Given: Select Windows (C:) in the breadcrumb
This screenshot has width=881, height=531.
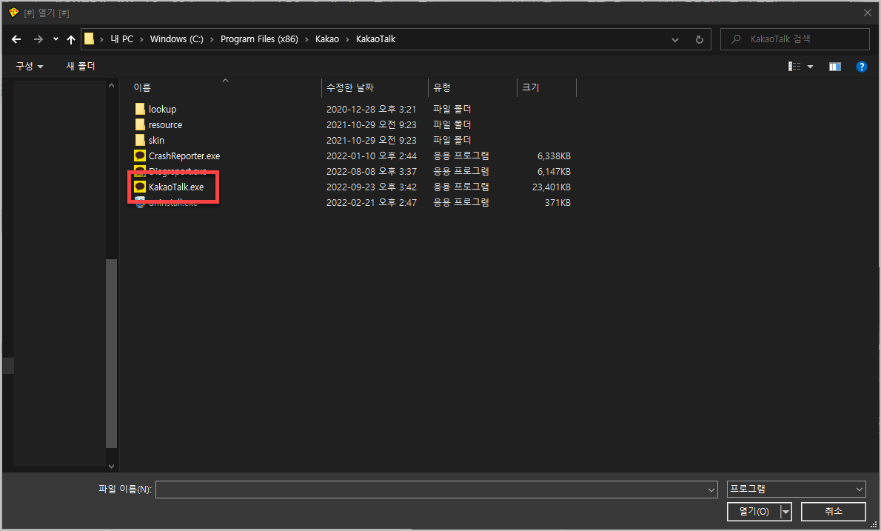Looking at the screenshot, I should (176, 39).
